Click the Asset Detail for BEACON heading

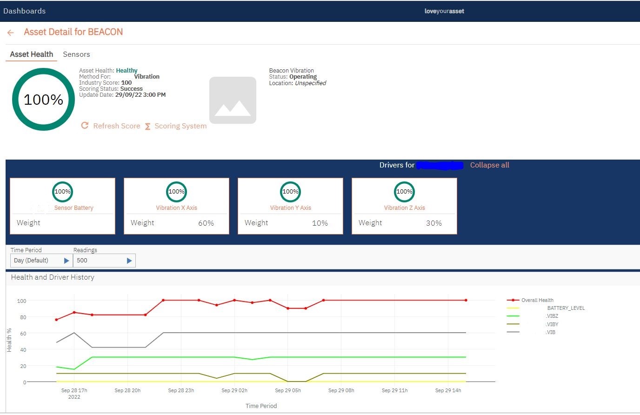[73, 32]
